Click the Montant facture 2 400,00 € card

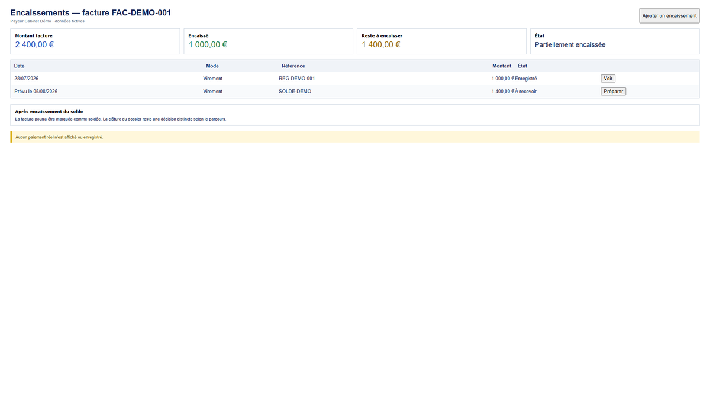tap(95, 41)
